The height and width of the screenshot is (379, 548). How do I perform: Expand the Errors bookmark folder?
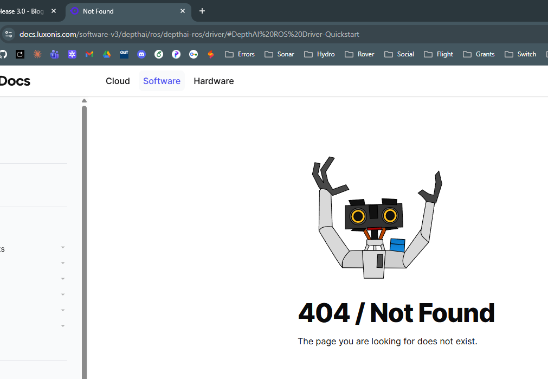(x=240, y=54)
